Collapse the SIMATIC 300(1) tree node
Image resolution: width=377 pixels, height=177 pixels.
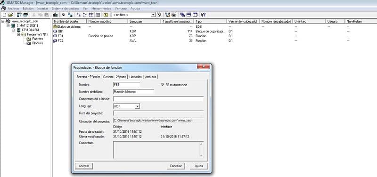tap(8, 26)
